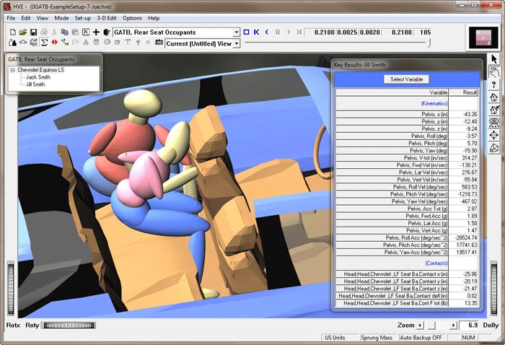Screen dimensions: 505x345
Task: Rewind the simulation to start
Action: tap(256, 32)
